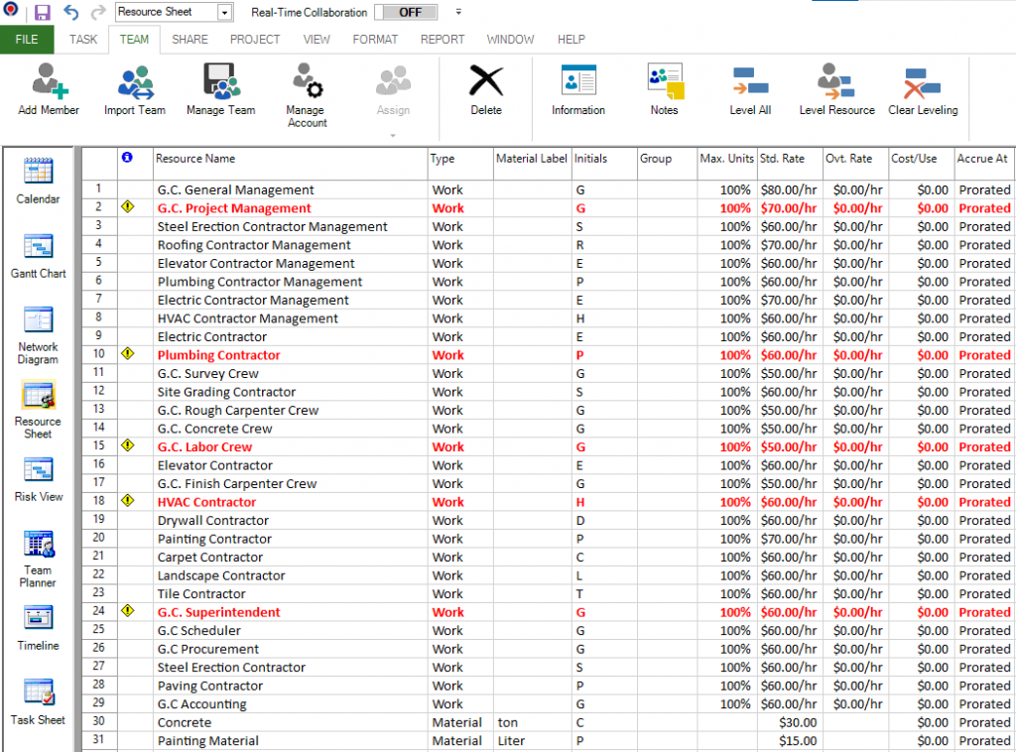Screen dimensions: 1016x752
Task: Switch to the Network Diagram view
Action: pos(38,327)
